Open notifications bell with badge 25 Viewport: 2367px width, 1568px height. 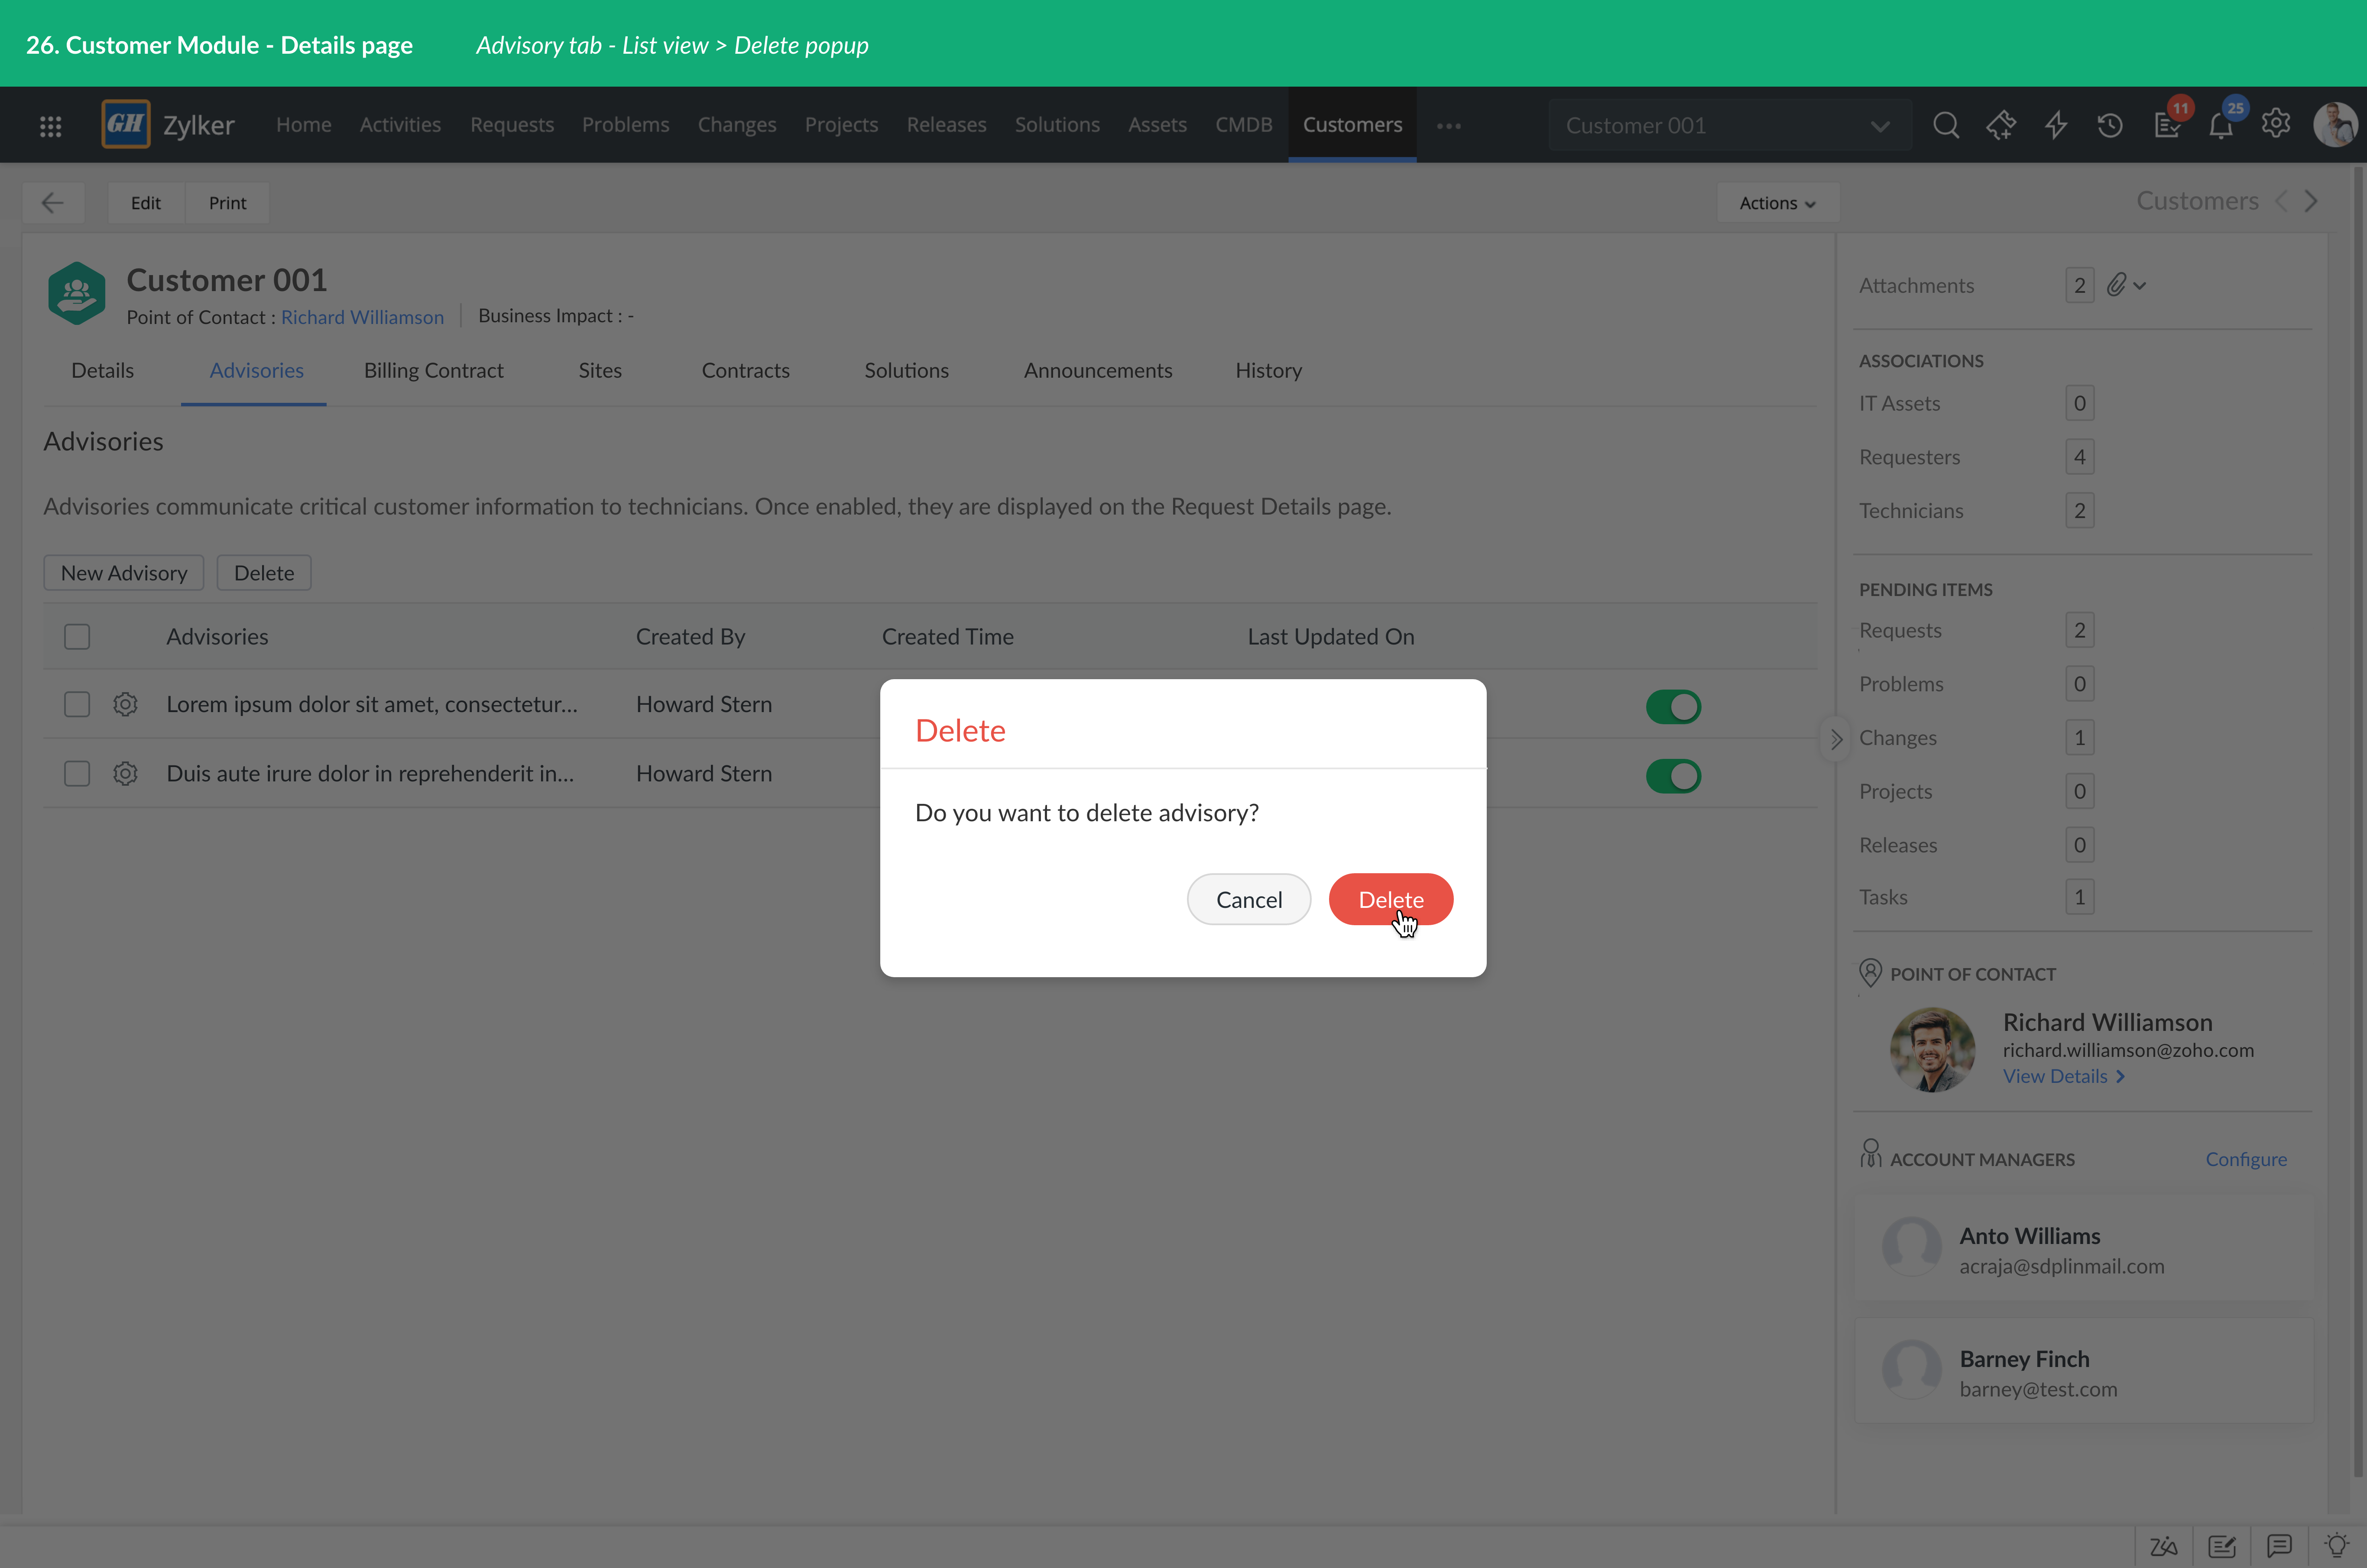pyautogui.click(x=2221, y=125)
